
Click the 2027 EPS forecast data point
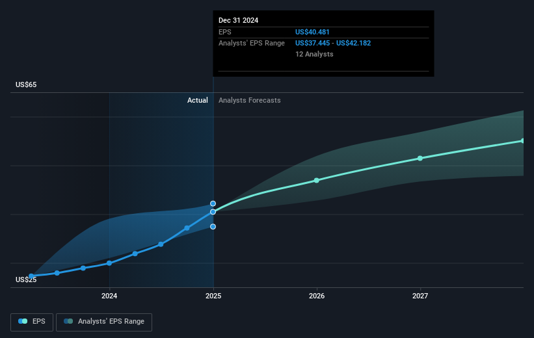420,159
